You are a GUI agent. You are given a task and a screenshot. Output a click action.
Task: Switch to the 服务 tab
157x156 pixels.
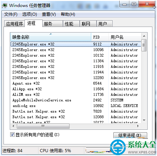click(52, 24)
